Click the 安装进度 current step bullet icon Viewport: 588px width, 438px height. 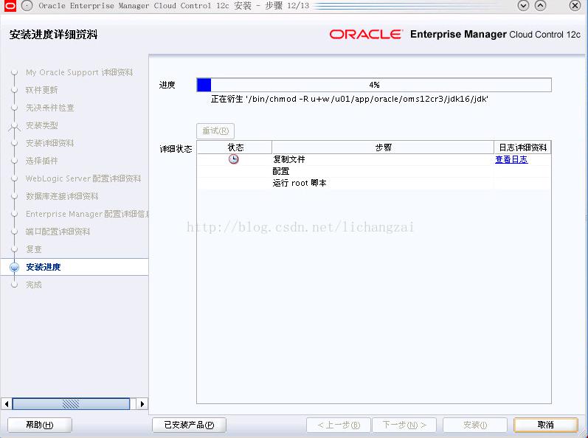pyautogui.click(x=14, y=267)
